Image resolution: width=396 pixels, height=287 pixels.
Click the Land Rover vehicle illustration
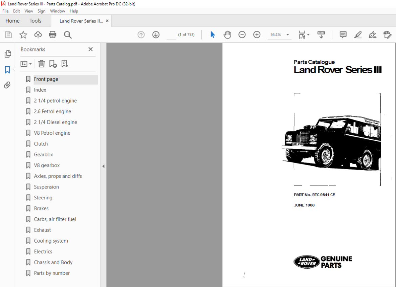[x=331, y=142]
